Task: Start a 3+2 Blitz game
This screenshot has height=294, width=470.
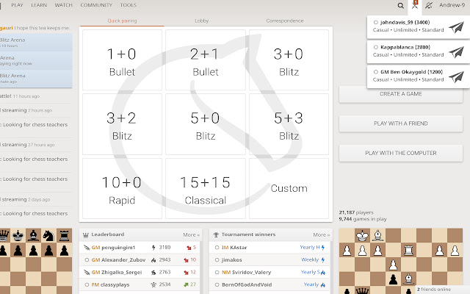Action: pyautogui.click(x=122, y=124)
